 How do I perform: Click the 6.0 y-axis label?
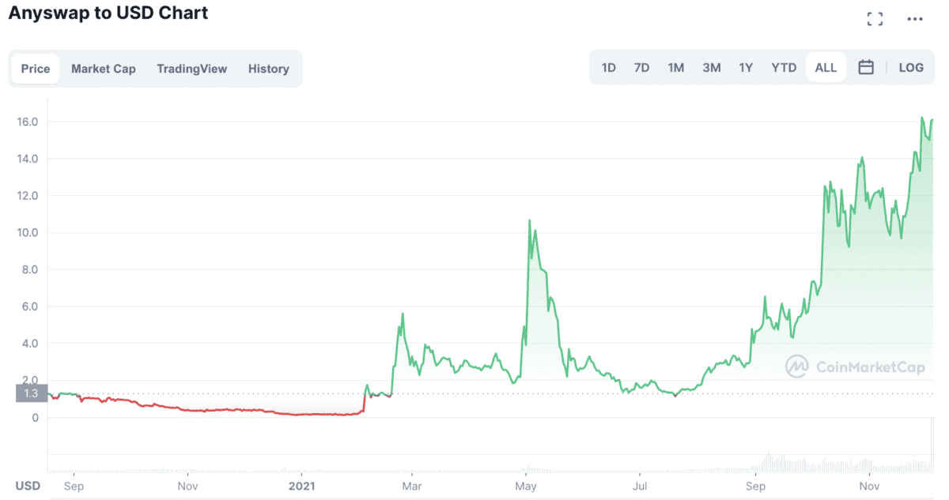30,306
